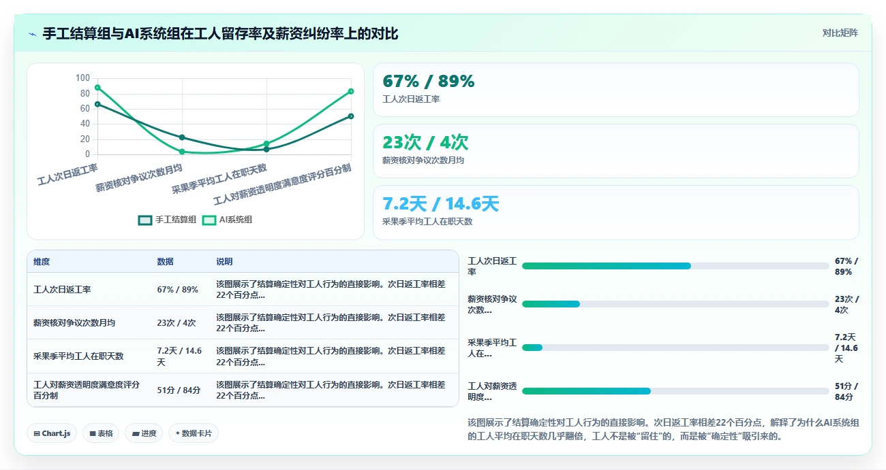Click AI系统组 data point at 薪资核对争议次数月均

click(x=182, y=152)
